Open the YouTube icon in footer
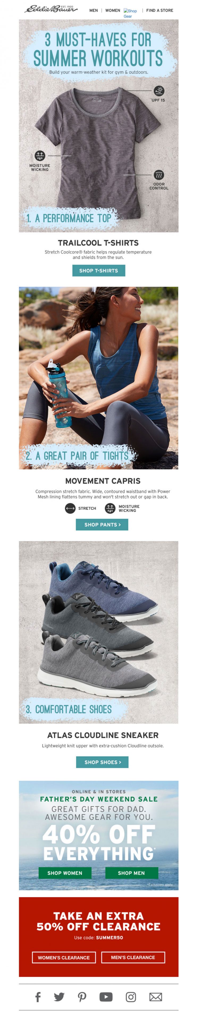This screenshot has height=1020, width=198. tap(106, 997)
